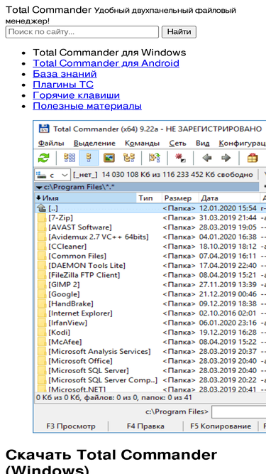The height and width of the screenshot is (474, 266).
Task: Click the directory tree view toolbar icon
Action: coord(129,158)
